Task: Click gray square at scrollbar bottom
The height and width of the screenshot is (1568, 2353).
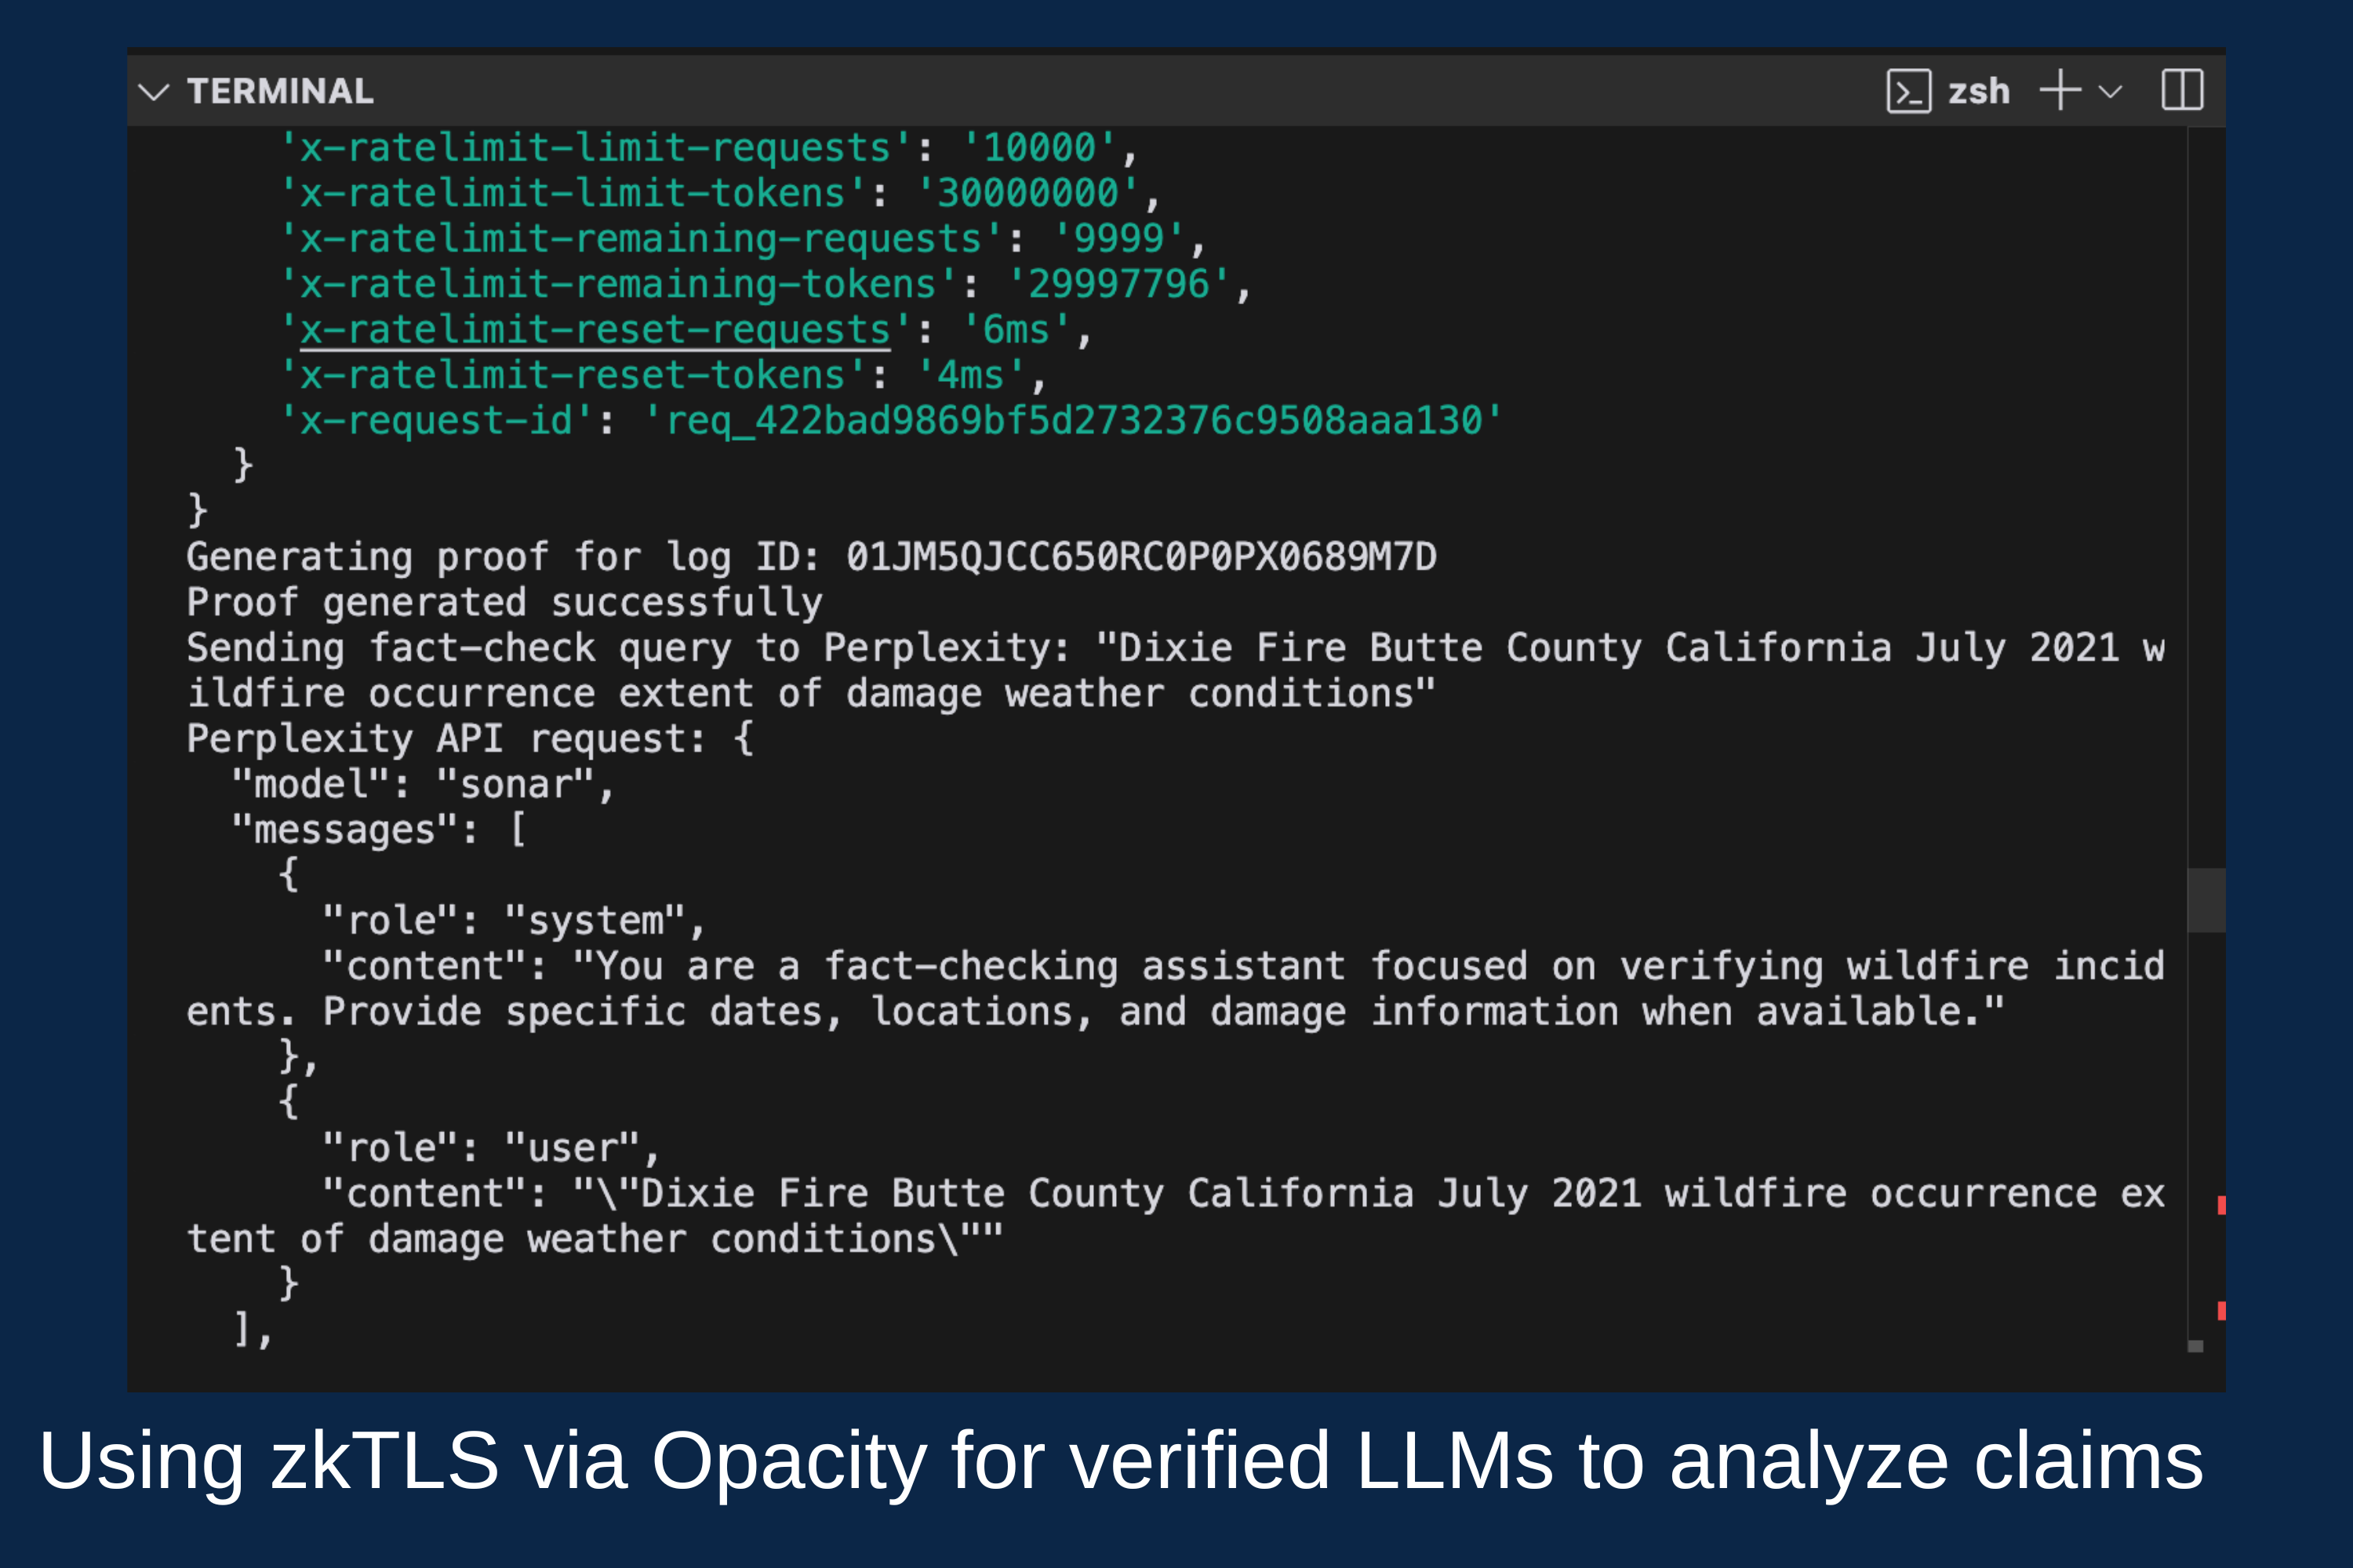Action: (2196, 1346)
